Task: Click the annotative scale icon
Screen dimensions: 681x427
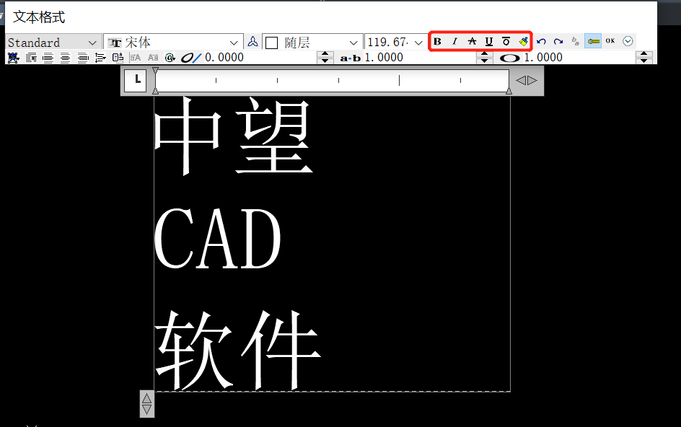Action: [252, 42]
